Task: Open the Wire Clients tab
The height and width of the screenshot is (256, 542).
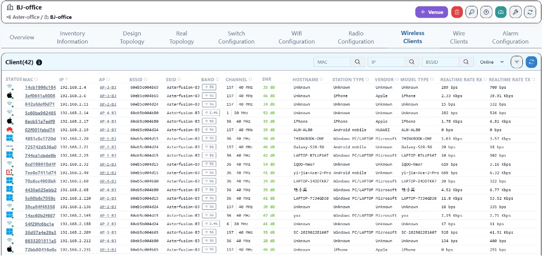Action: click(459, 37)
